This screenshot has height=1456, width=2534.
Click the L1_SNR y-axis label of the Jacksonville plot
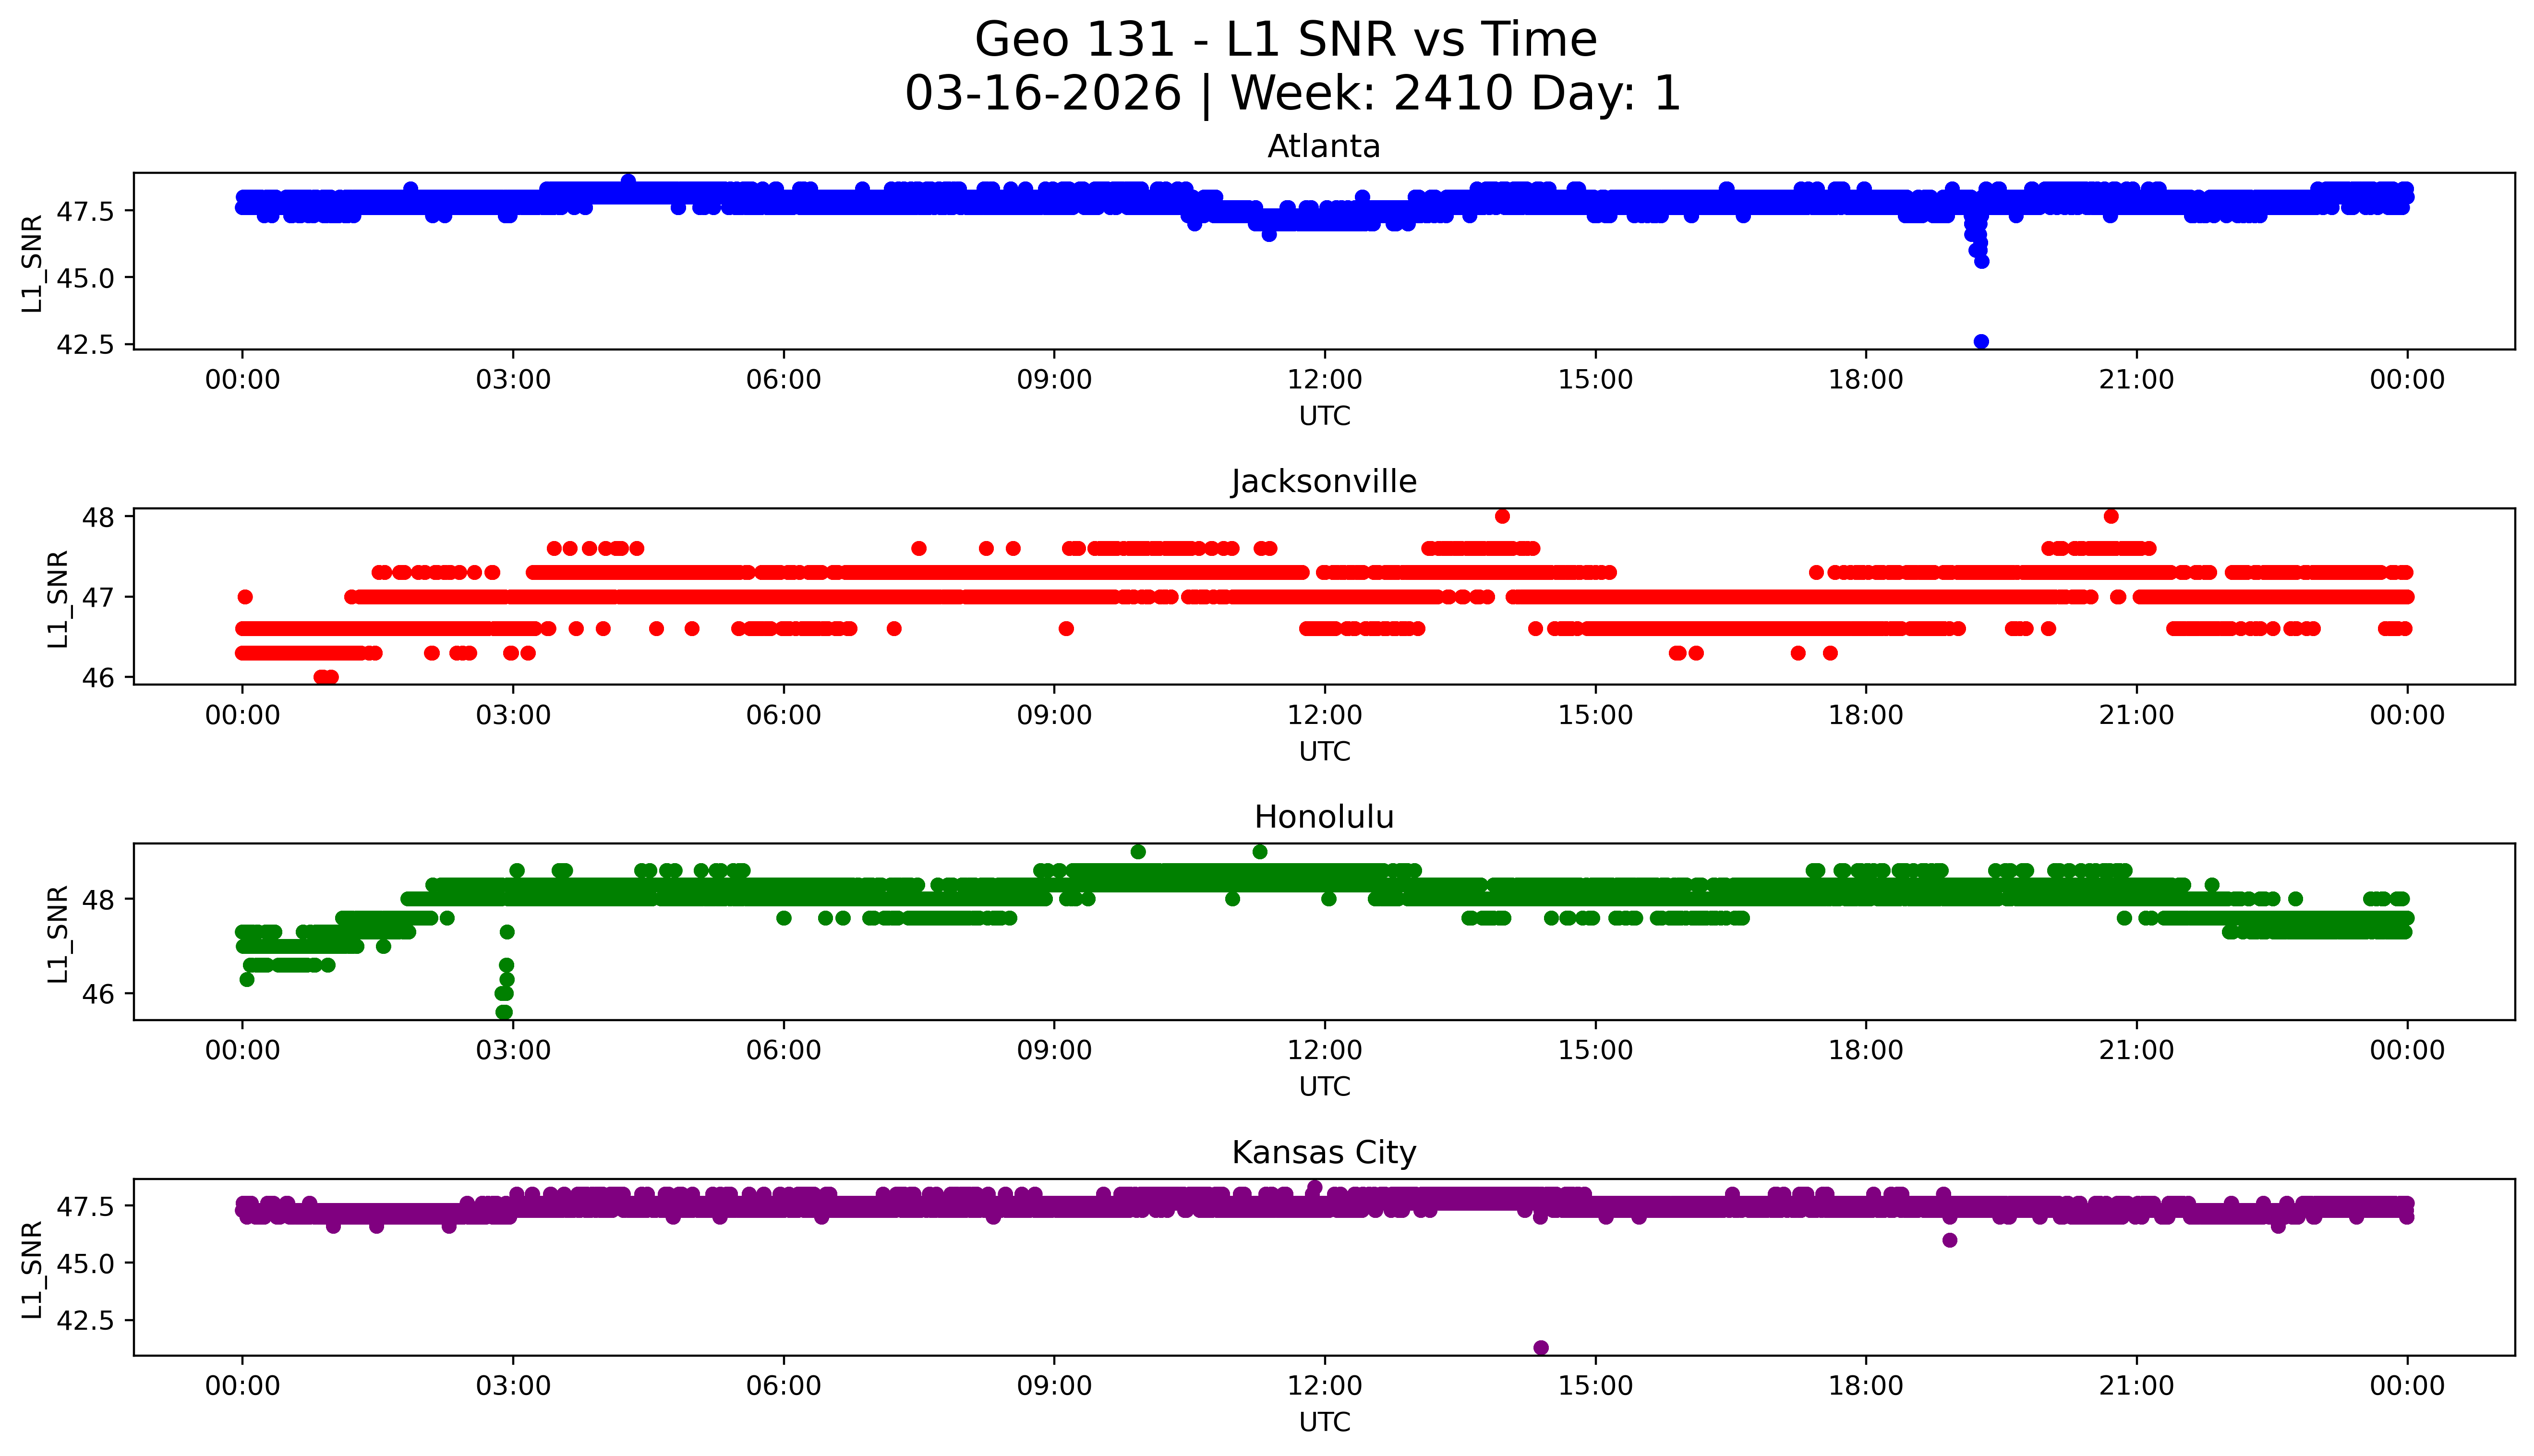[x=58, y=598]
